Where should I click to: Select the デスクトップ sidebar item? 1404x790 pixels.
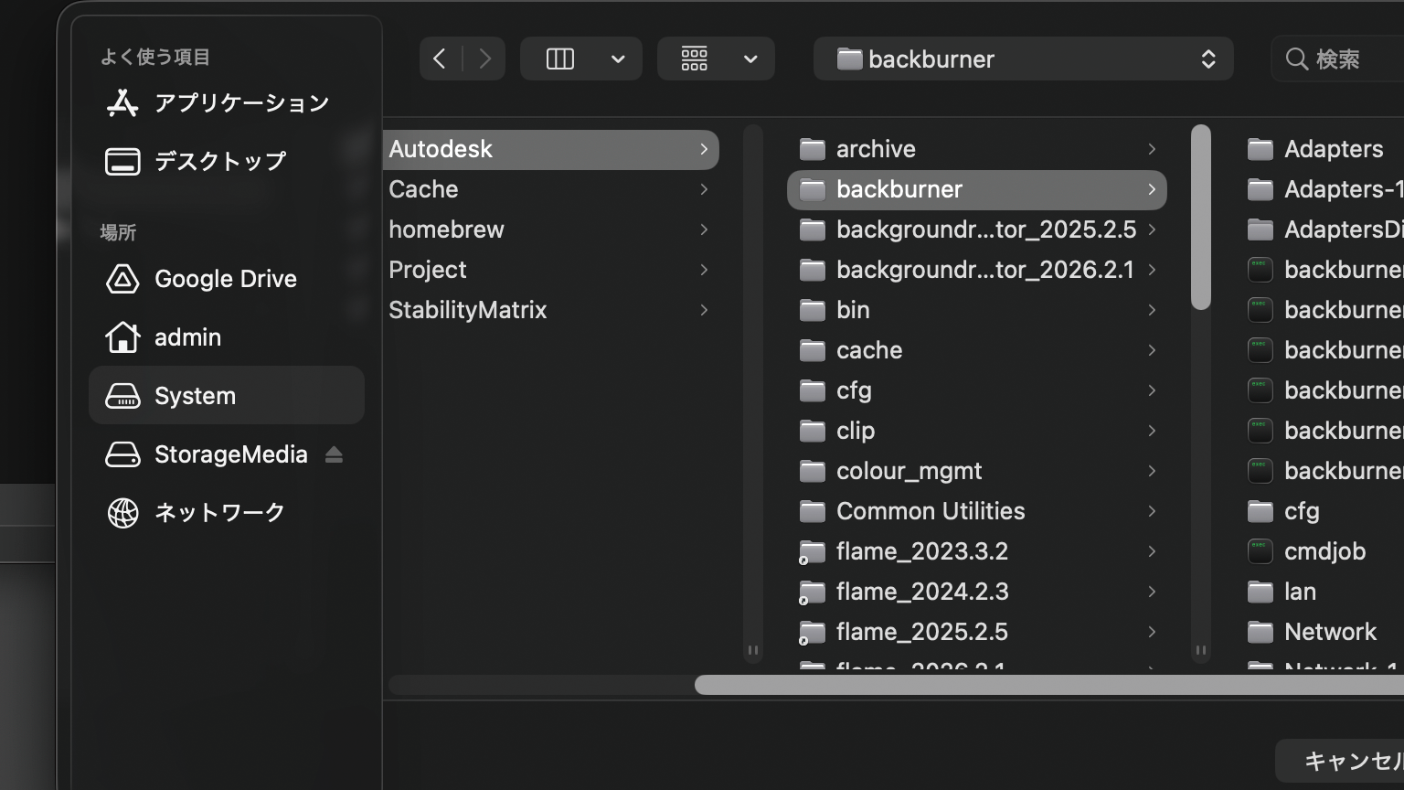point(219,162)
